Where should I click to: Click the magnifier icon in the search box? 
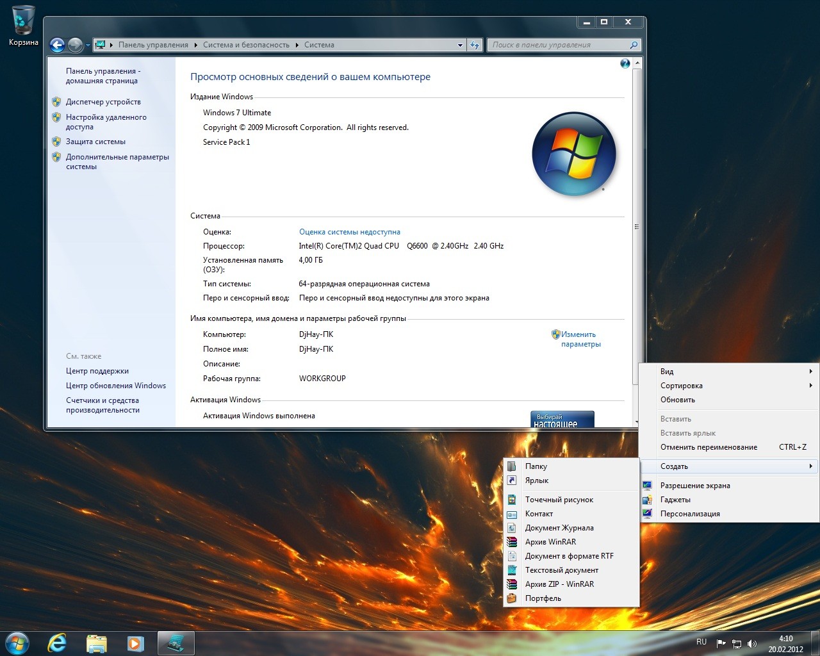tap(634, 45)
